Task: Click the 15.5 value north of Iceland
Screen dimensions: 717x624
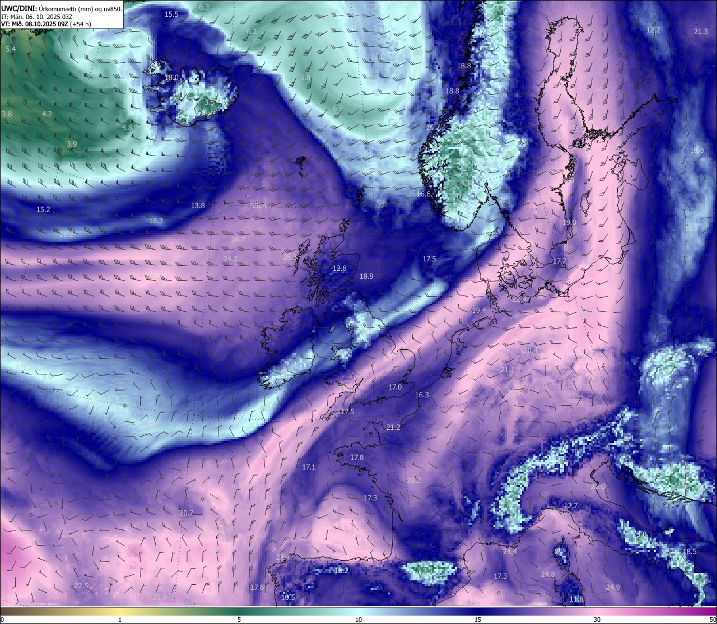Action: pyautogui.click(x=171, y=14)
